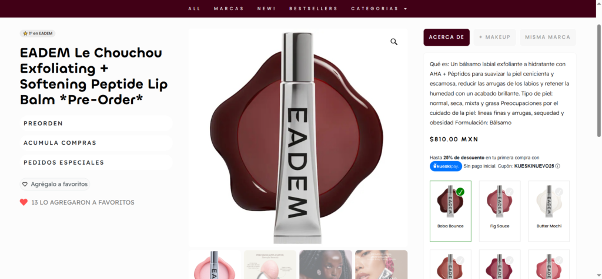Select the Butter Mochi shade option
The height and width of the screenshot is (279, 602).
pos(549,211)
